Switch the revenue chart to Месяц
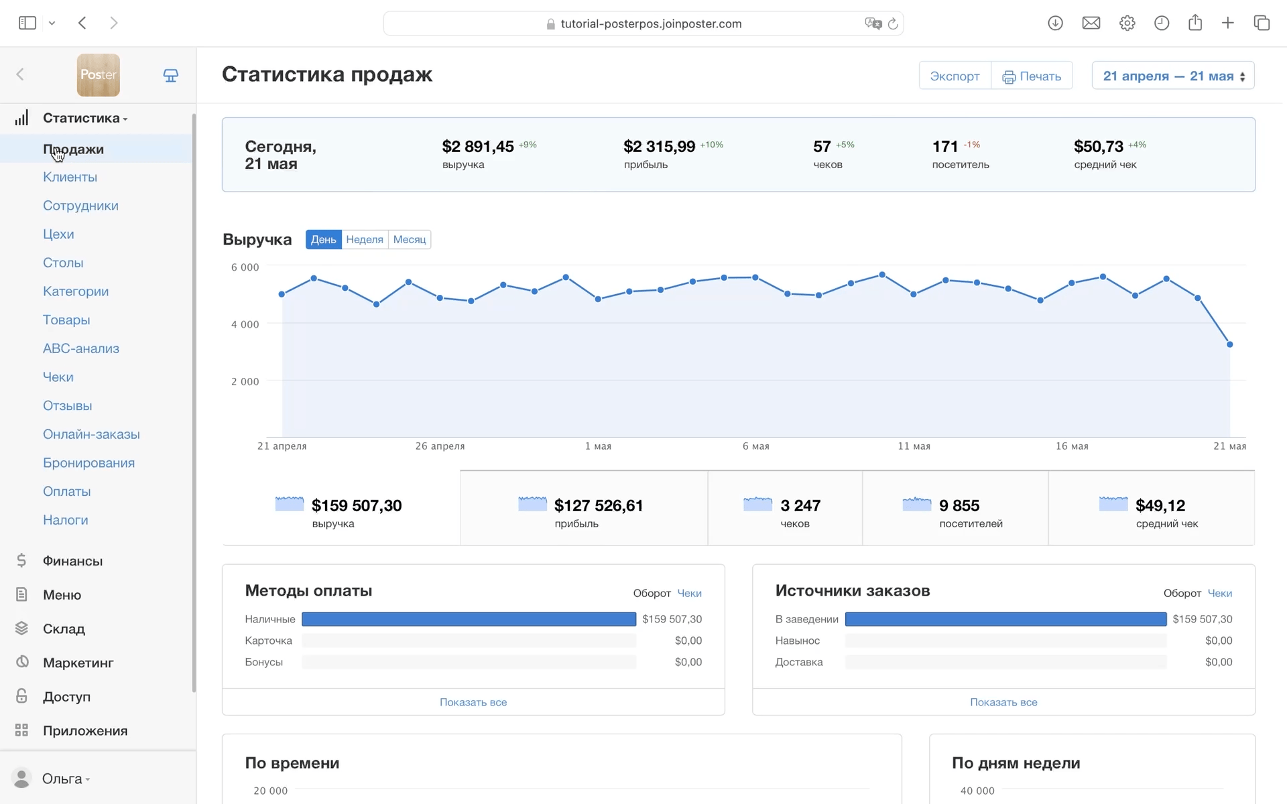 pos(409,240)
